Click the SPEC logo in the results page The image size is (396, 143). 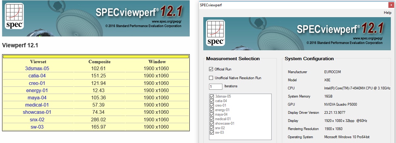14,17
